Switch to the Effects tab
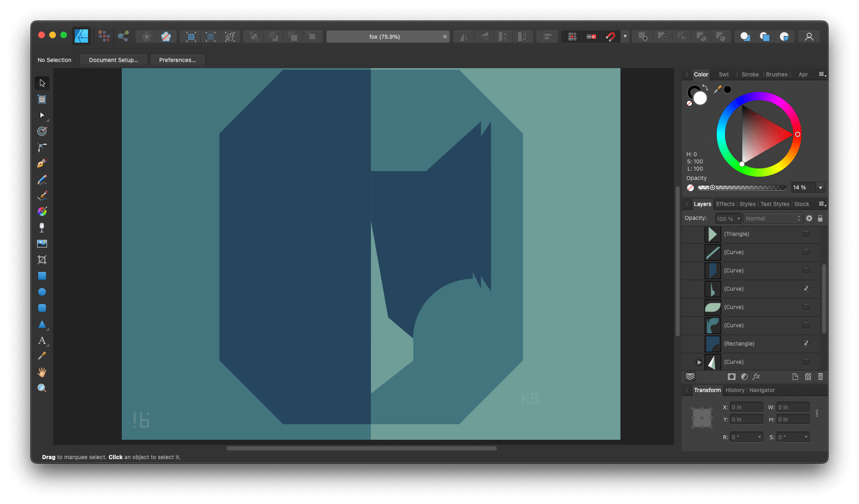The image size is (859, 504). pyautogui.click(x=725, y=204)
